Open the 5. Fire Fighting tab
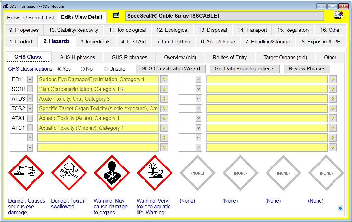Viewport: 352px width, 222px height. pyautogui.click(x=173, y=42)
